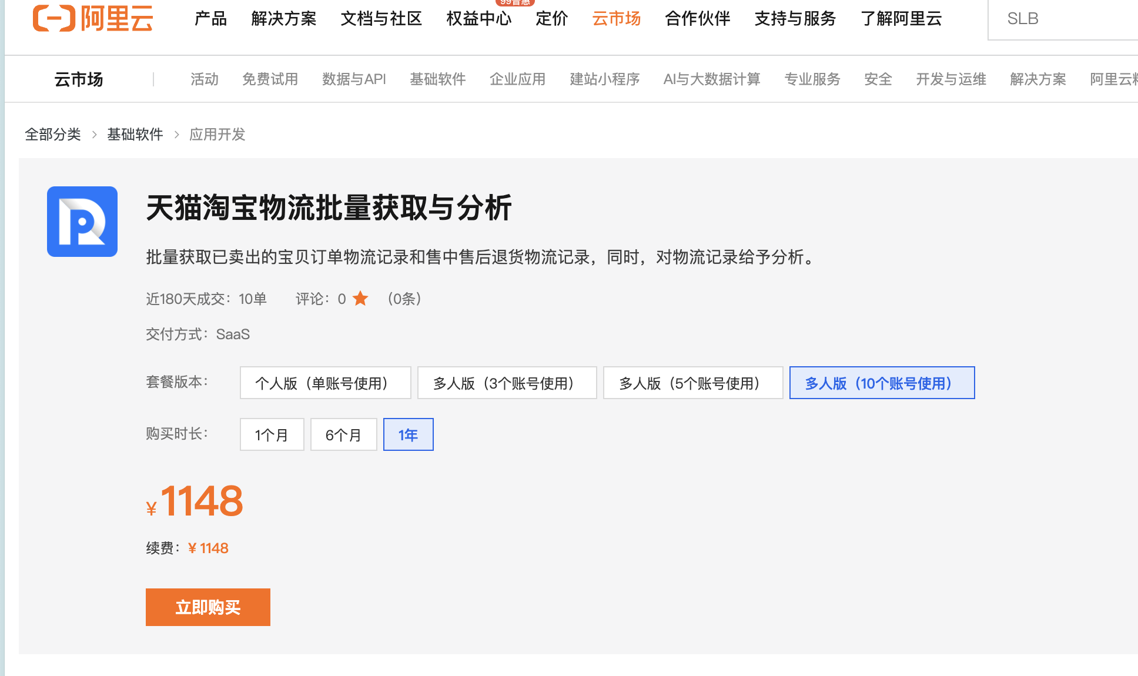1138x676 pixels.
Task: Switch to the 基础软件 tab
Action: (438, 79)
